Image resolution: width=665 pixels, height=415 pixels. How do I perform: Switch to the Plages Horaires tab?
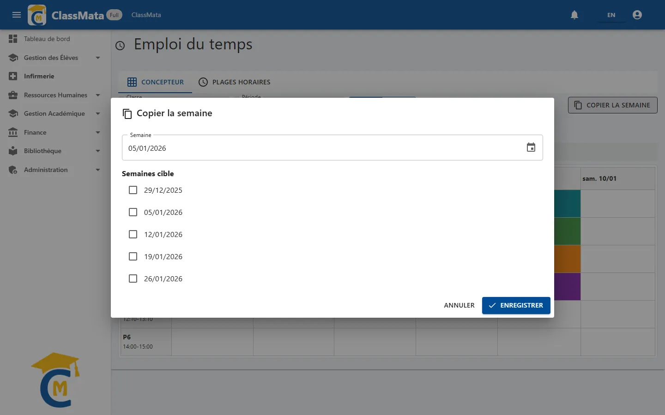[234, 82]
